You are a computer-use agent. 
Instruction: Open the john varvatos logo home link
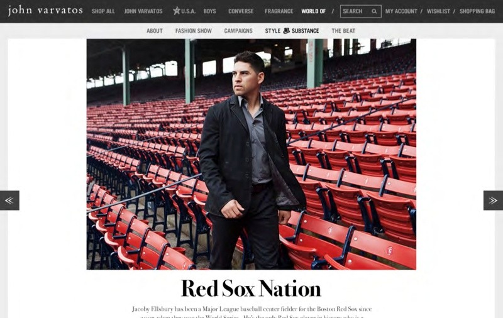(x=45, y=10)
